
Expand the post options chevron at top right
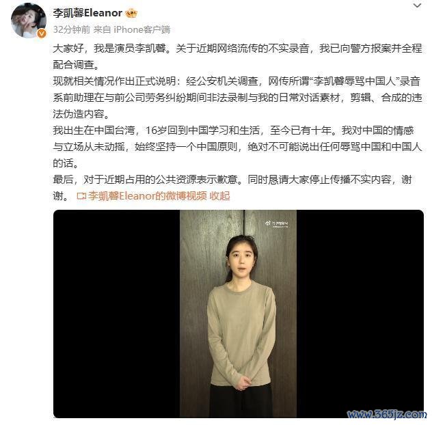pos(418,5)
